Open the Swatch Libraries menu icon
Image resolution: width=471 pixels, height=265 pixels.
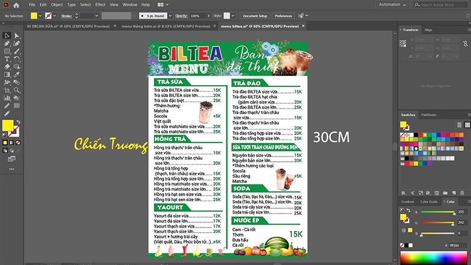click(404, 193)
